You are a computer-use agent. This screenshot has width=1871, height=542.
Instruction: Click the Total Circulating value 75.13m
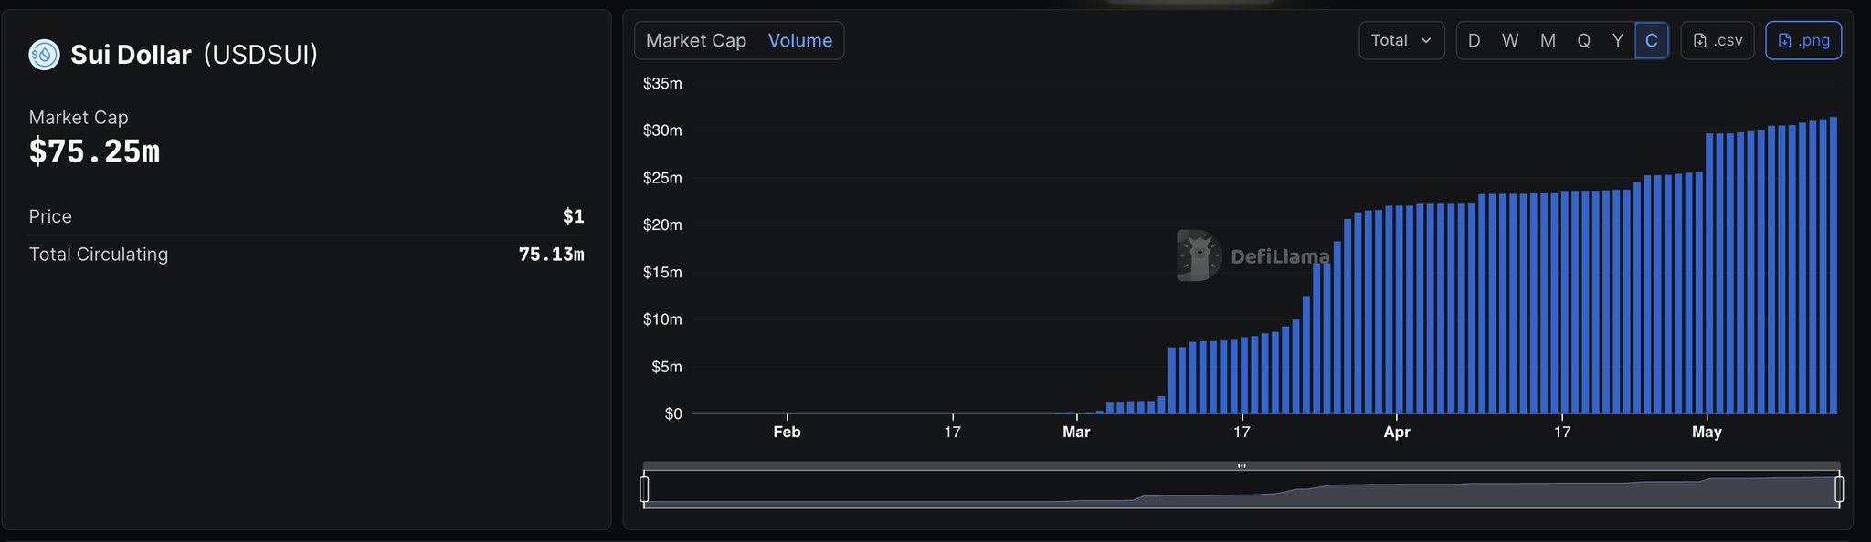(551, 255)
